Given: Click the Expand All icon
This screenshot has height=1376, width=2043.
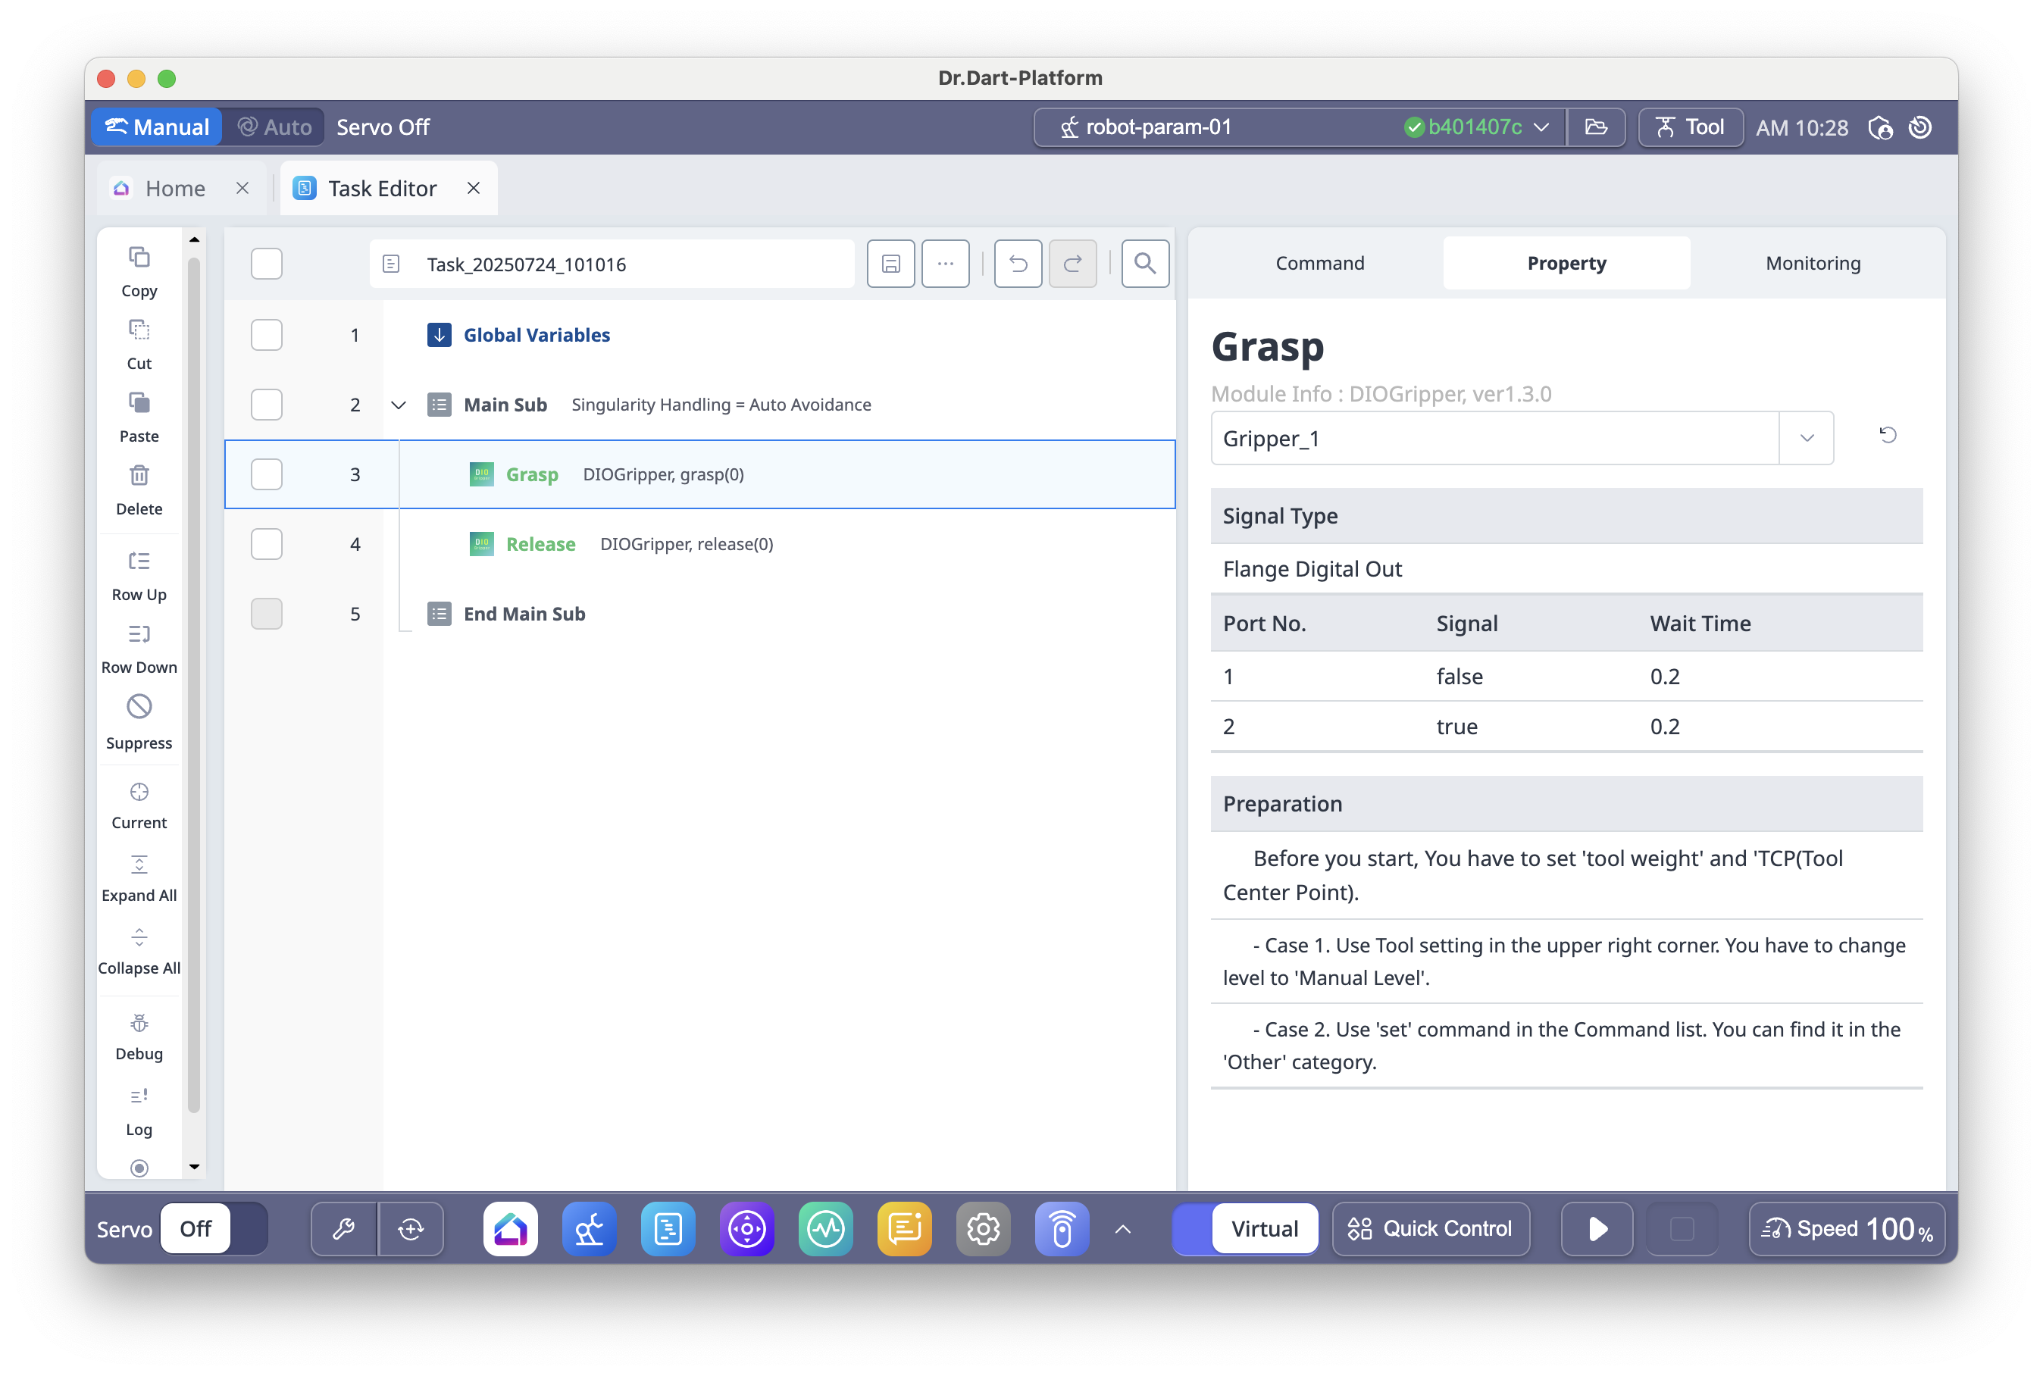Looking at the screenshot, I should tap(139, 865).
